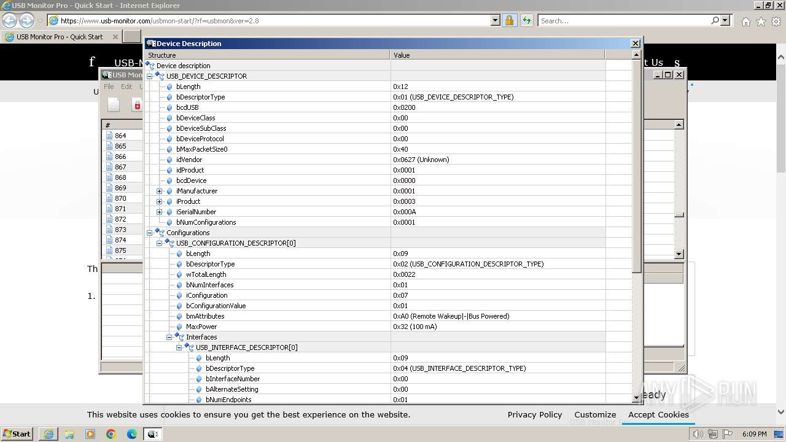Viewport: 786px width, 442px height.
Task: Click value 0x32 (100 mA)
Action: pyautogui.click(x=415, y=327)
